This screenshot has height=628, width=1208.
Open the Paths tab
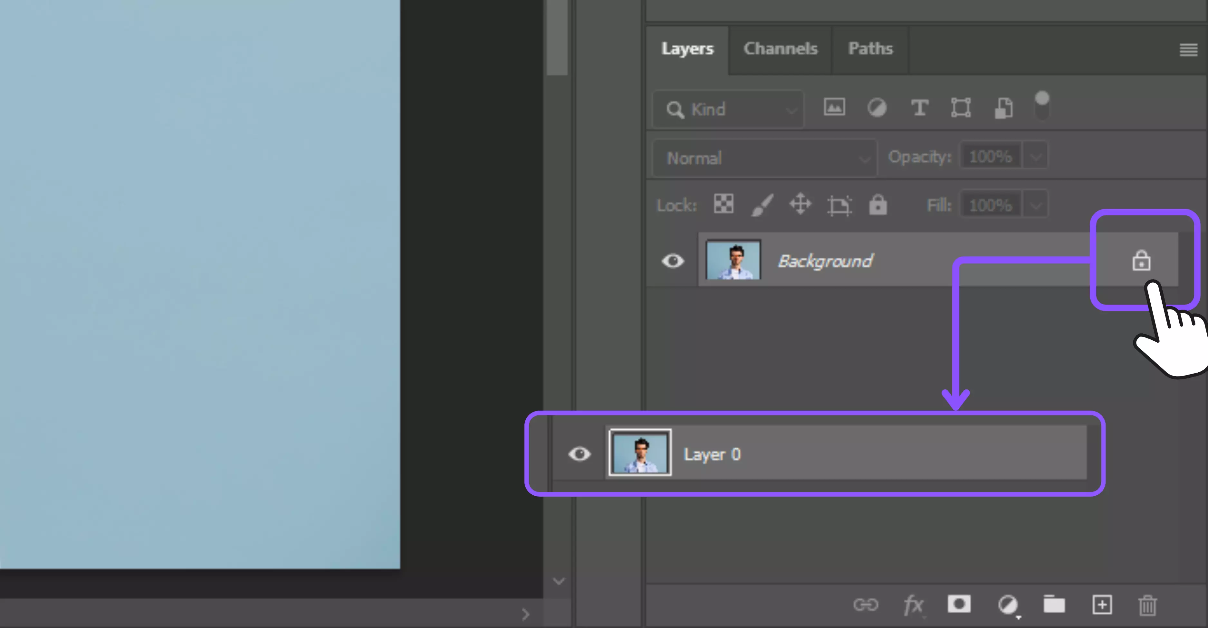point(870,49)
